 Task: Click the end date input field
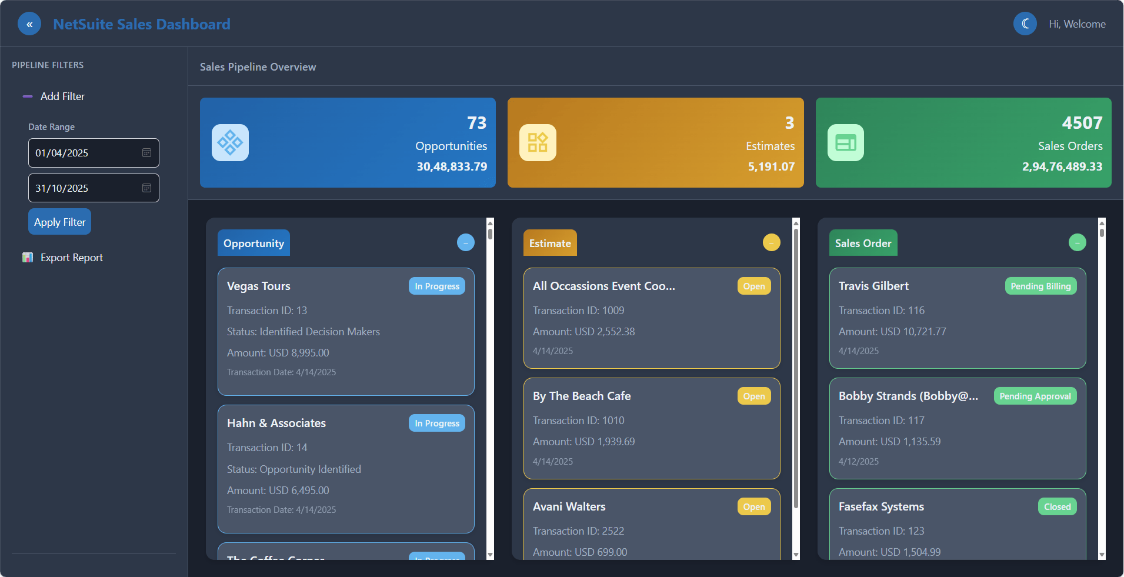tap(85, 188)
